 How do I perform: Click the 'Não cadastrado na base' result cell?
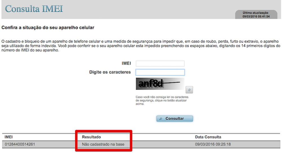point(103,144)
